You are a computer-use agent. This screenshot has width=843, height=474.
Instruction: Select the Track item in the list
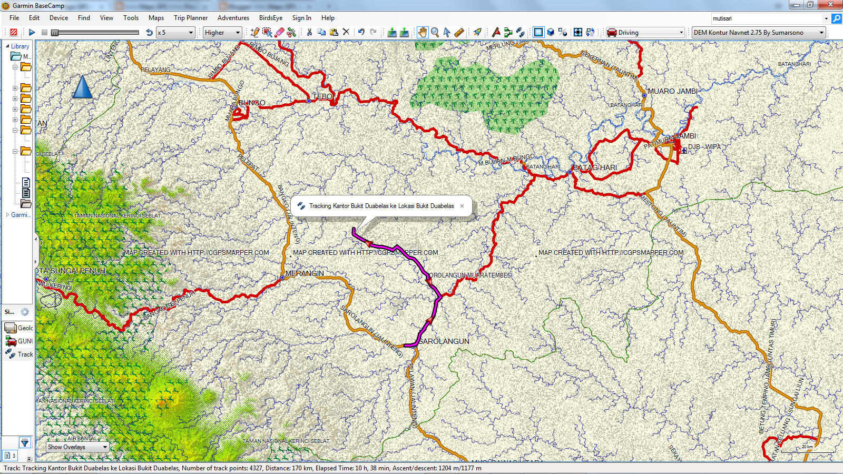pyautogui.click(x=19, y=354)
